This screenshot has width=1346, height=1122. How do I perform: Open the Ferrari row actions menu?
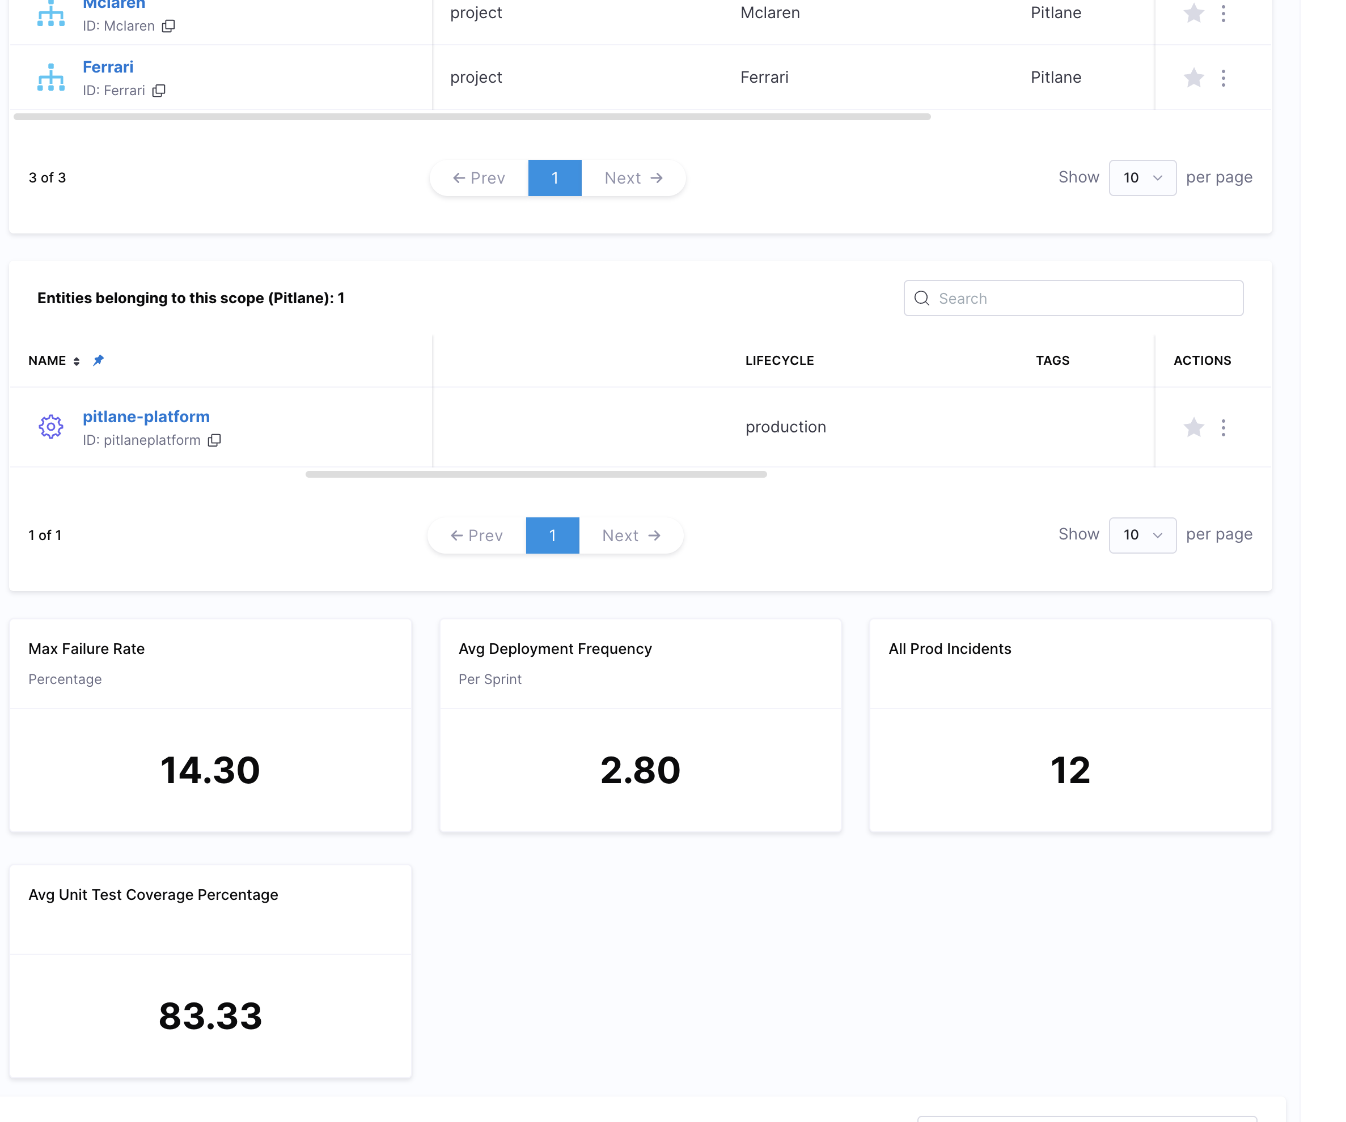tap(1223, 78)
